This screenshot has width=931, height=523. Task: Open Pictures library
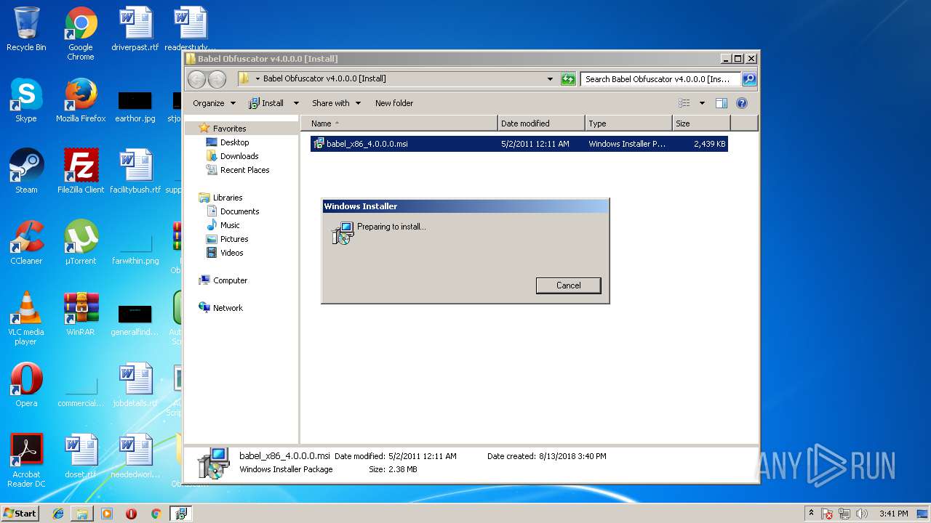click(x=234, y=239)
